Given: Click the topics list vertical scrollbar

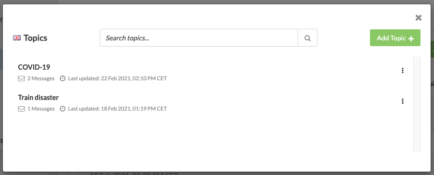Looking at the screenshot, I should [x=417, y=104].
